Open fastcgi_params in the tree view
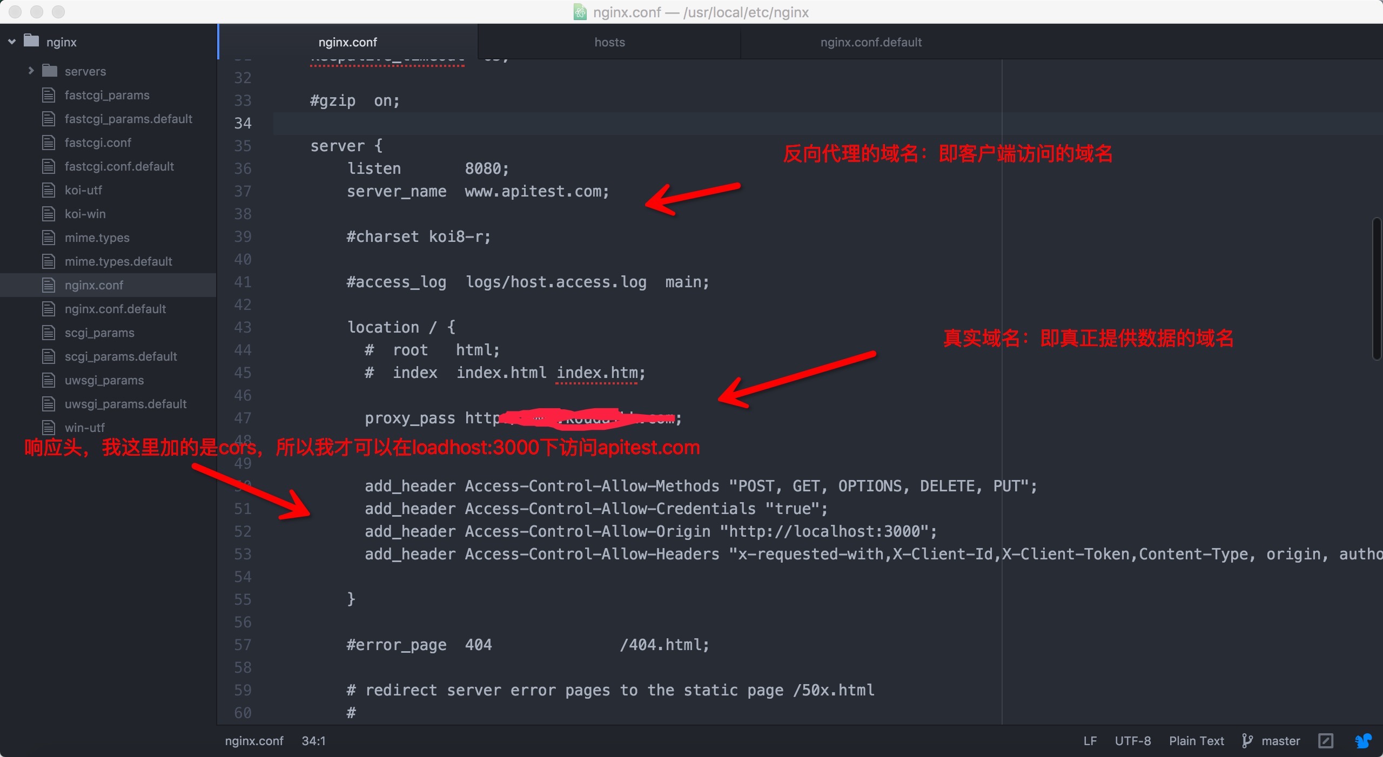Viewport: 1383px width, 757px height. click(x=107, y=95)
